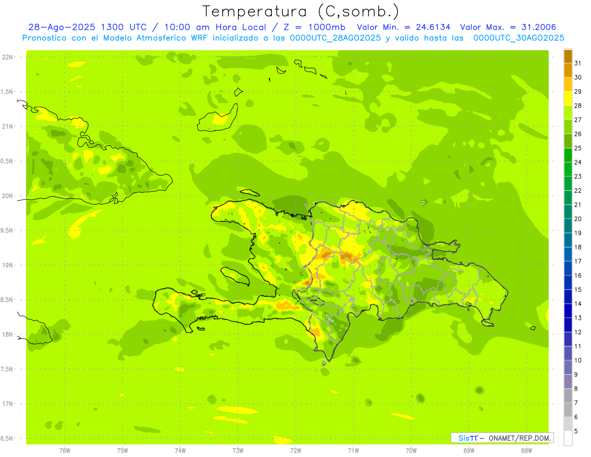This screenshot has height=457, width=591.
Task: Click the longitude axis label "70W"
Action: tap(411, 451)
